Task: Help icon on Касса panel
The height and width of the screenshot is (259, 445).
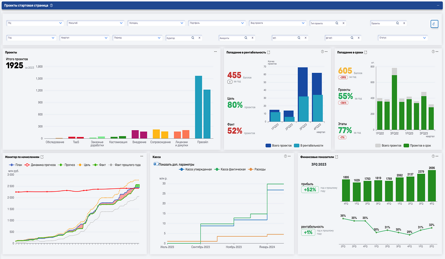Action: 285,156
